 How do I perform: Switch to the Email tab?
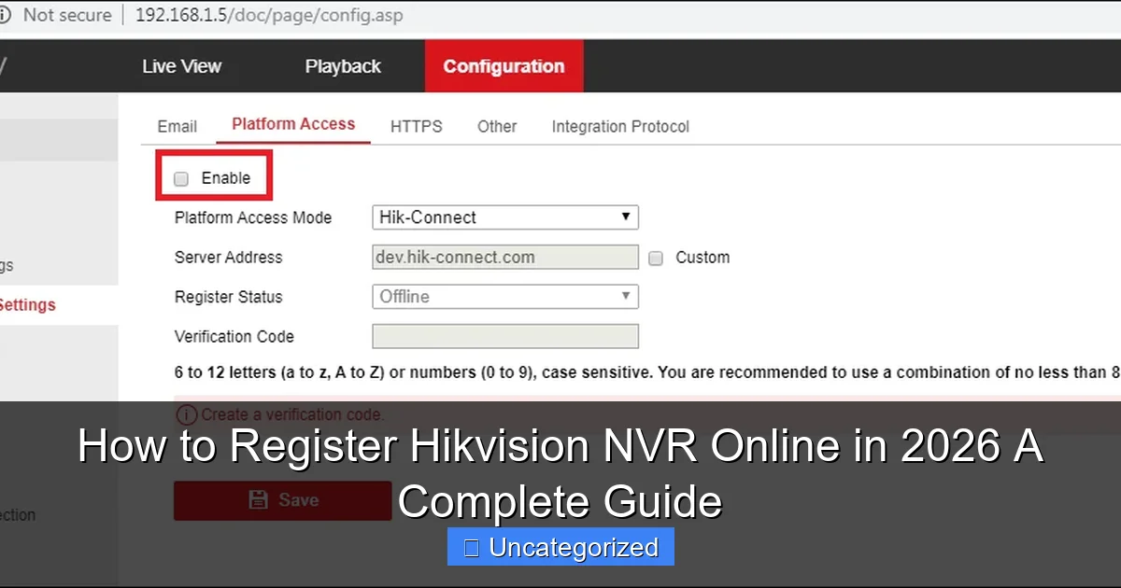pos(177,126)
